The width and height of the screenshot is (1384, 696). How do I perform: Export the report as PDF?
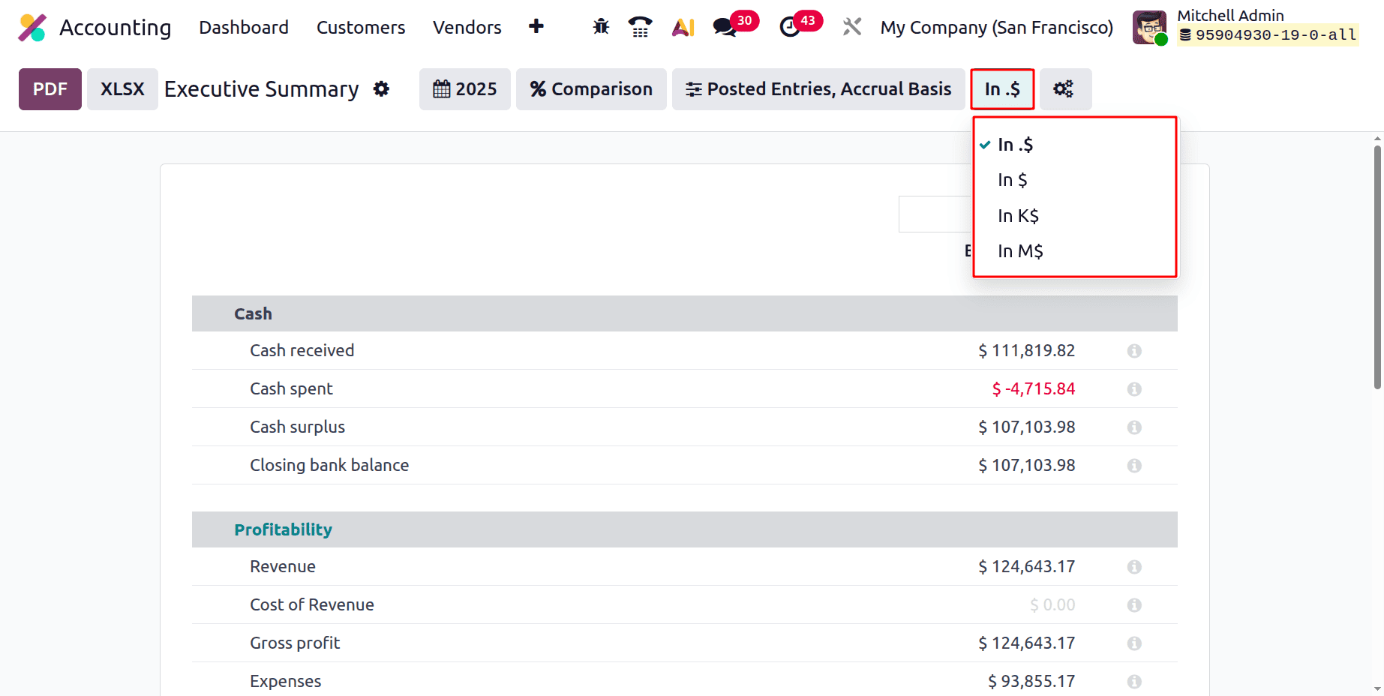[x=50, y=89]
